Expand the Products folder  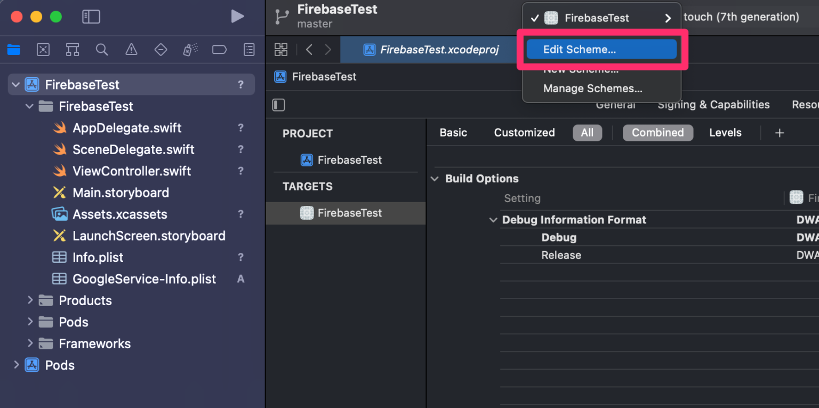tap(30, 300)
